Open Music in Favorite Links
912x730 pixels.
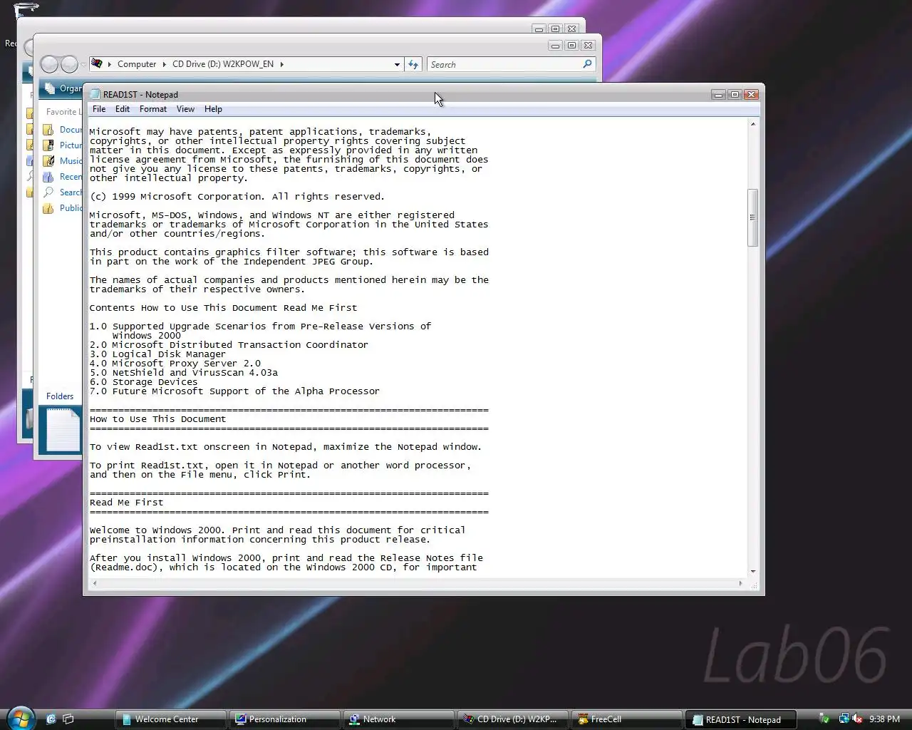click(71, 161)
